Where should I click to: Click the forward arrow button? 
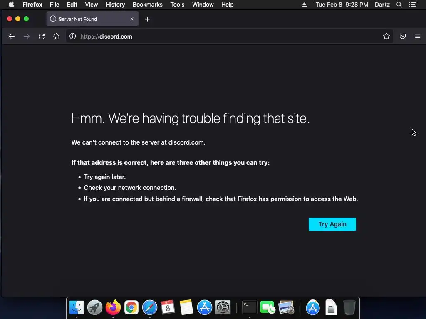coord(26,37)
